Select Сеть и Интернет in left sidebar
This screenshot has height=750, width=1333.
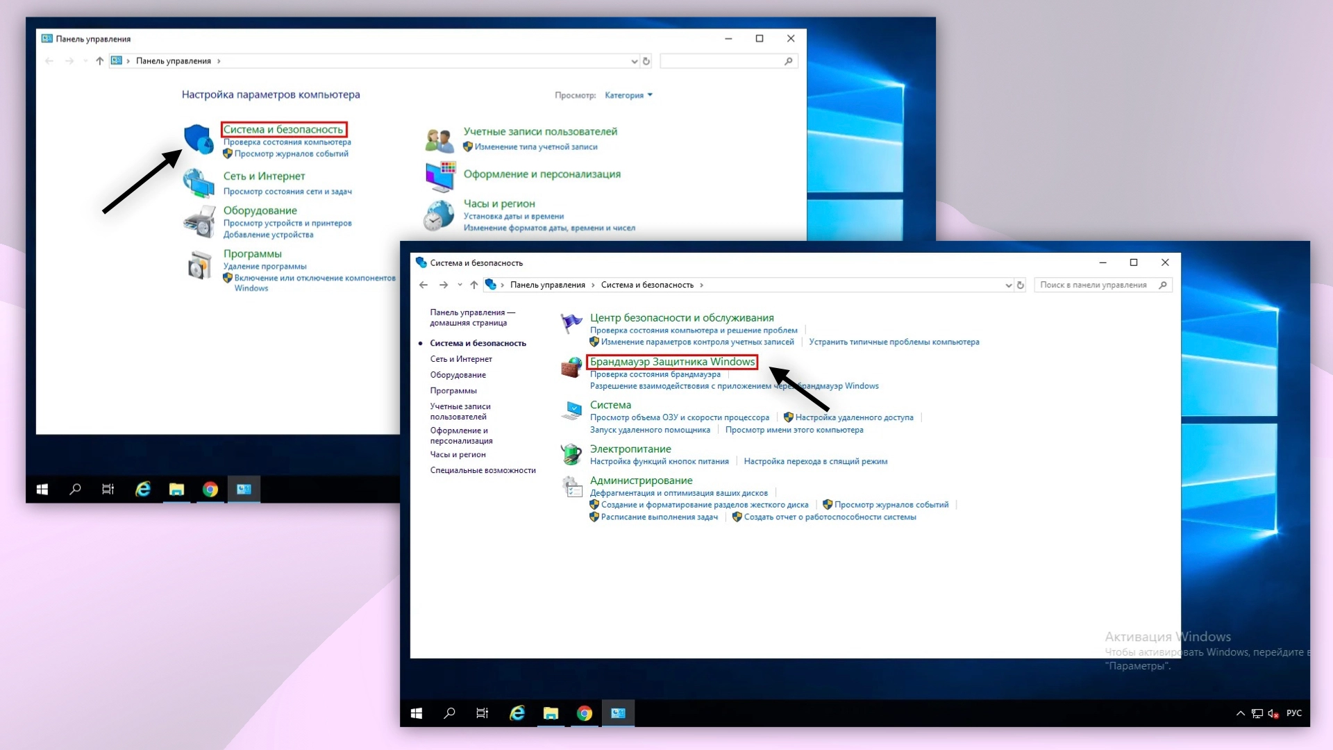point(461,359)
